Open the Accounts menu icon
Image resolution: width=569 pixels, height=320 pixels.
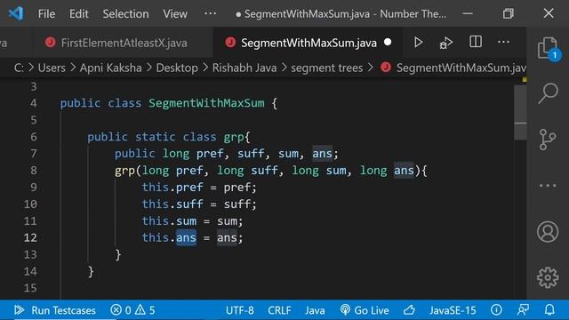tap(548, 231)
